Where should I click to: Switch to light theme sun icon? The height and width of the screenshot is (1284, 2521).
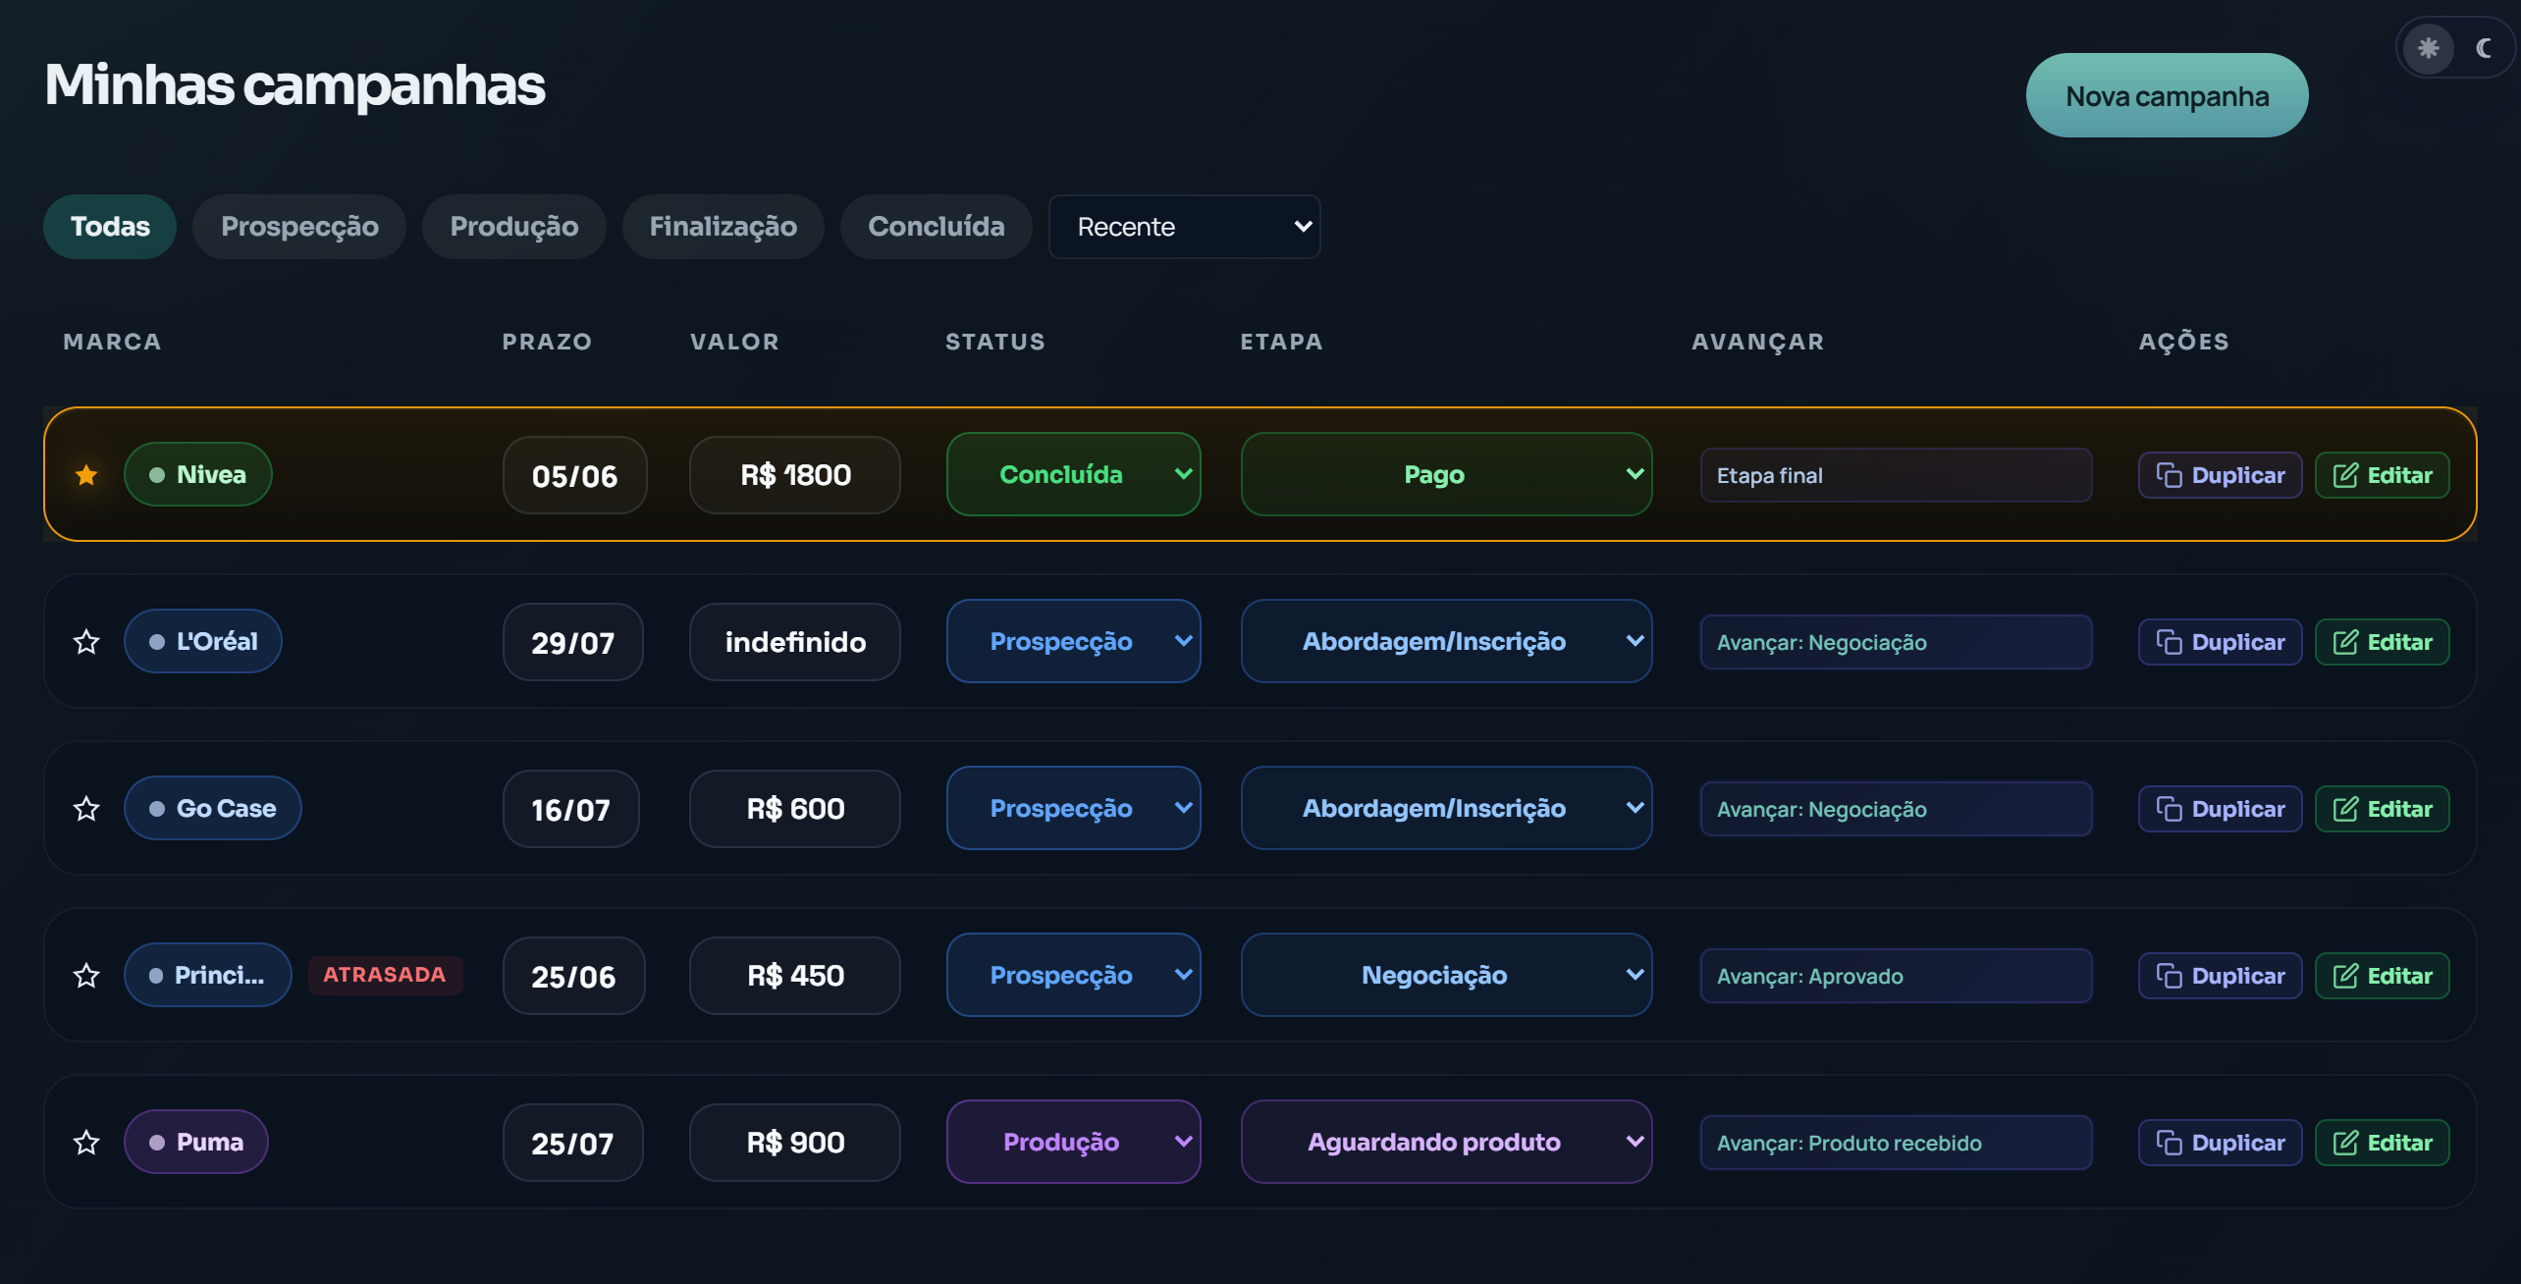[x=2429, y=48]
